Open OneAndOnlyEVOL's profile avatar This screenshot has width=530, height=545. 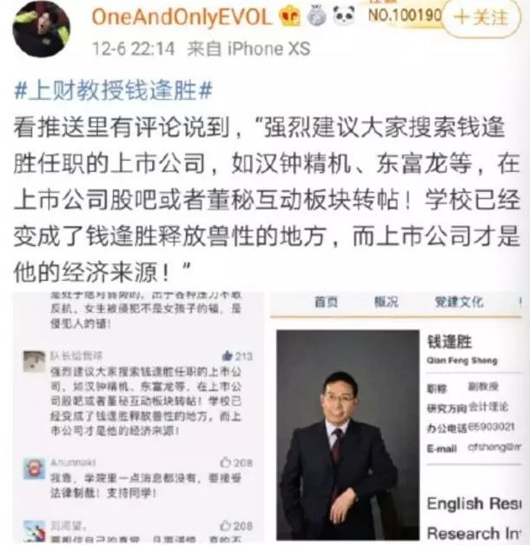(41, 29)
